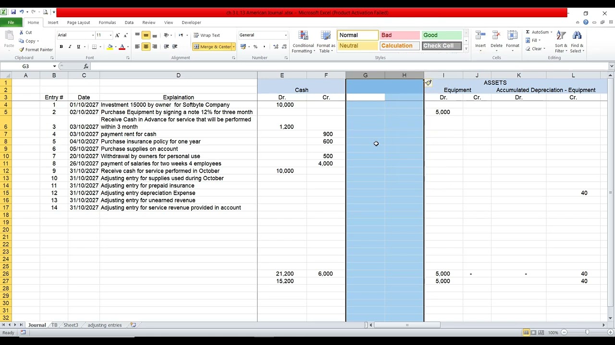Click the Copy button

28,41
